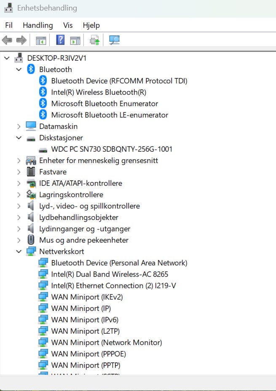276x391 pixels.
Task: Expand the Lydbehandlingsobjekter category
Action: pos(19,217)
